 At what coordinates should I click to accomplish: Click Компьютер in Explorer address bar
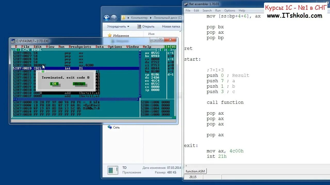139,18
